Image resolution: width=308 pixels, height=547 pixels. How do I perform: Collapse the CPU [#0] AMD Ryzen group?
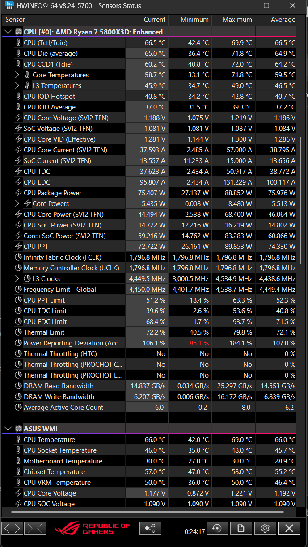(8, 32)
